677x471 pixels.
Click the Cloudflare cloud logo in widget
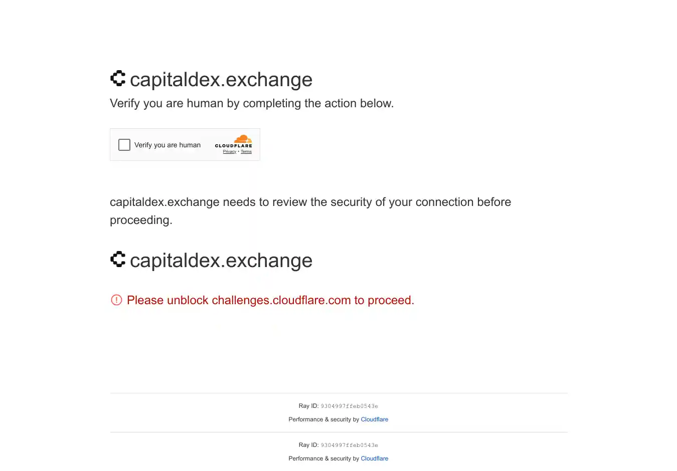[243, 139]
